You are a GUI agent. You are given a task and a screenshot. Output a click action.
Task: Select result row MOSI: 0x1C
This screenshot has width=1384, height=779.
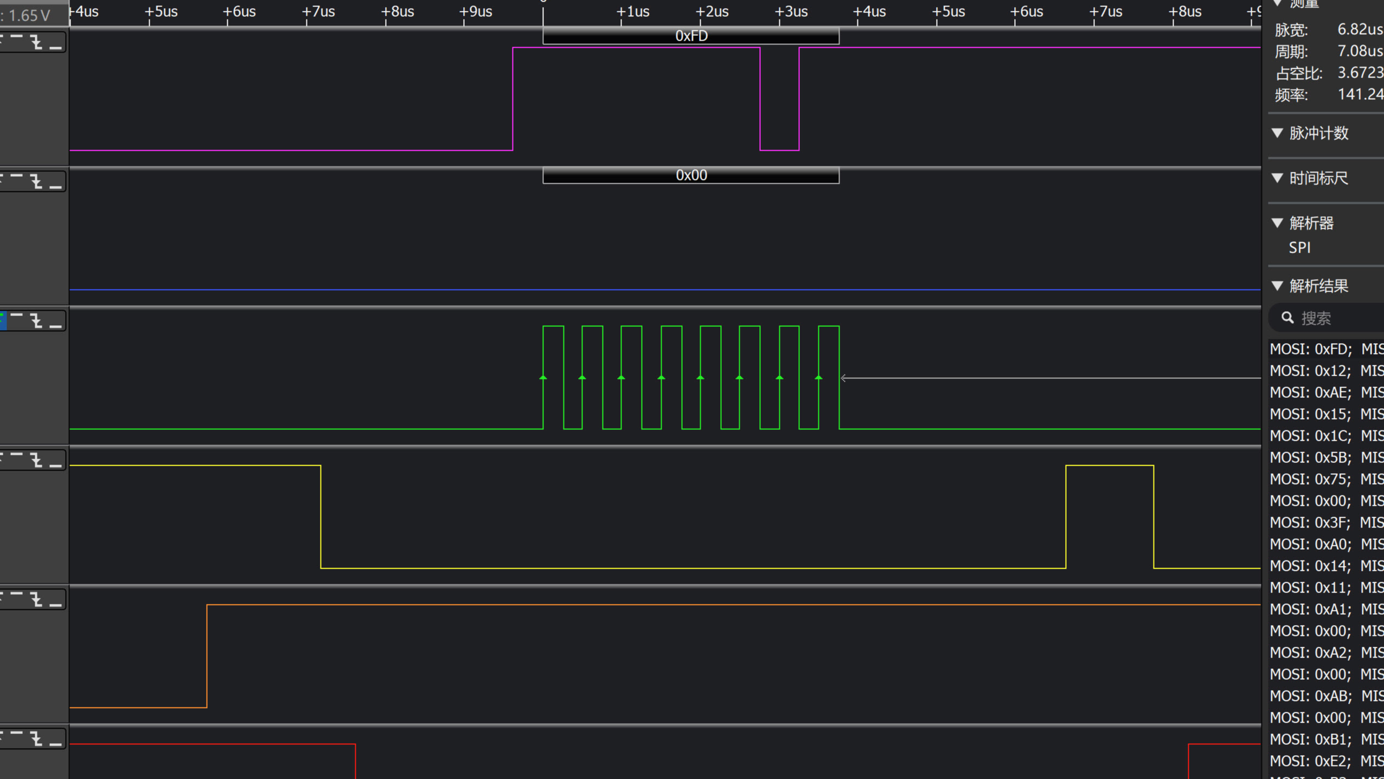[1327, 436]
